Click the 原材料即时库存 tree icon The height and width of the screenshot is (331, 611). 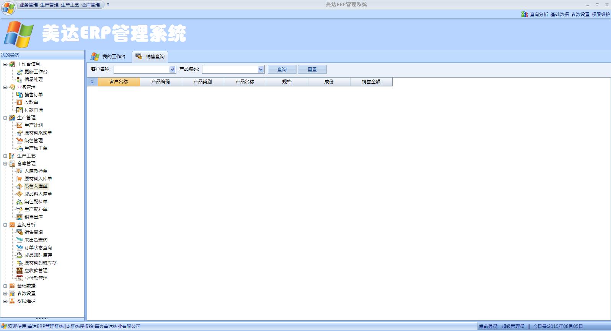[20, 263]
